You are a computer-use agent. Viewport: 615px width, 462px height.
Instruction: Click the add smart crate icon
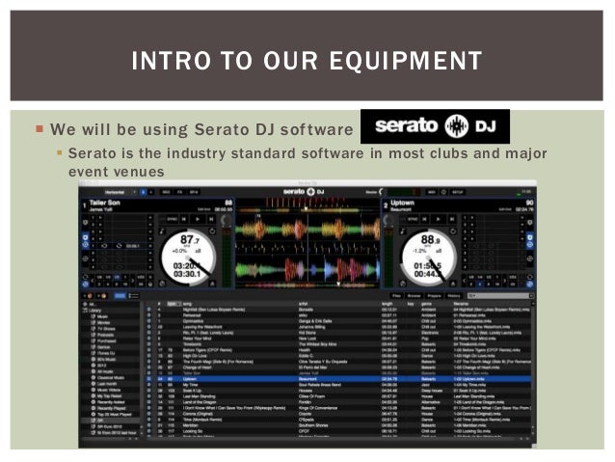pos(101,295)
